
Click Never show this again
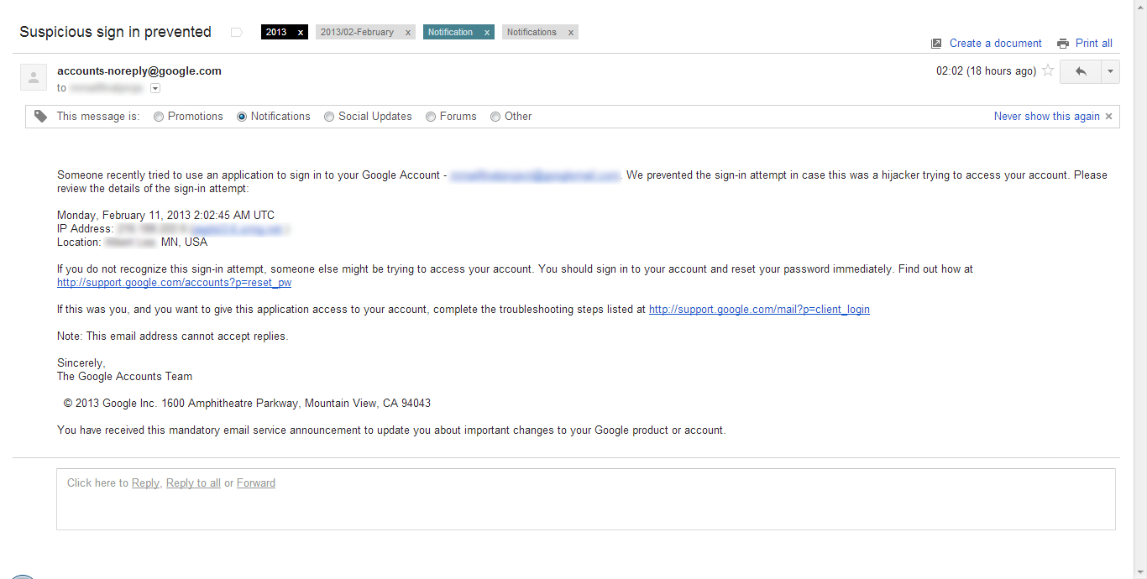click(1046, 117)
